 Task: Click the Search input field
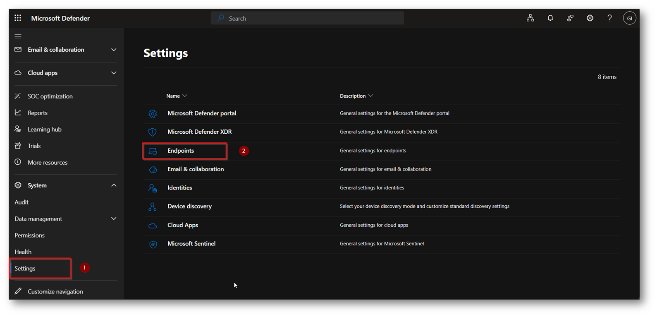click(307, 18)
